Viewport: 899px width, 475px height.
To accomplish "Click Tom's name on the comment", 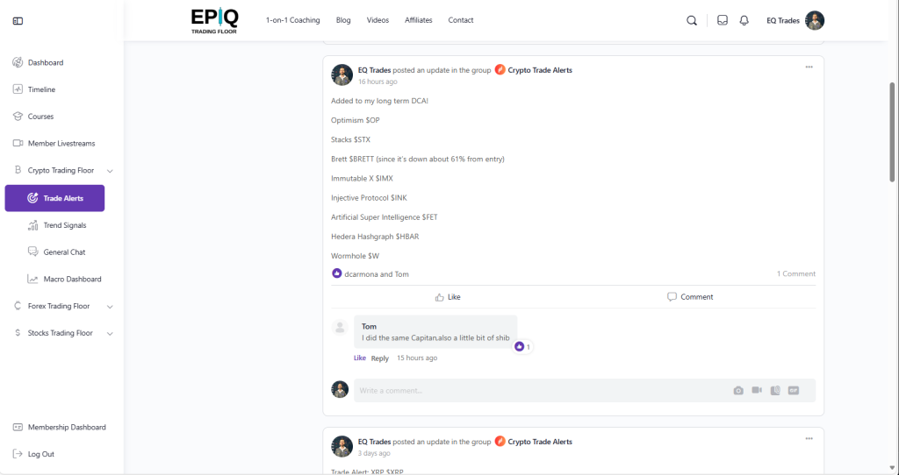I will (x=370, y=326).
